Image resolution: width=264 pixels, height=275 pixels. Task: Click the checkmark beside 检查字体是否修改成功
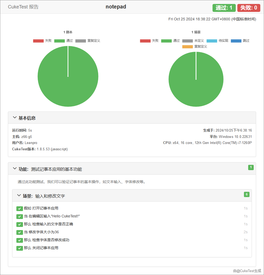[x=20, y=240]
